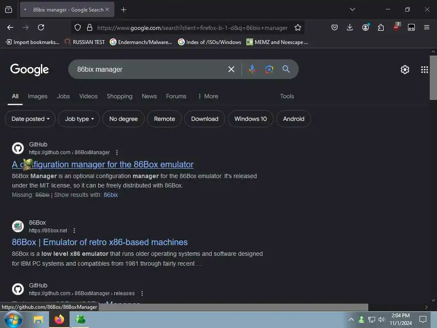The width and height of the screenshot is (437, 328).
Task: Clear the search box with the X icon
Action: coord(231,69)
